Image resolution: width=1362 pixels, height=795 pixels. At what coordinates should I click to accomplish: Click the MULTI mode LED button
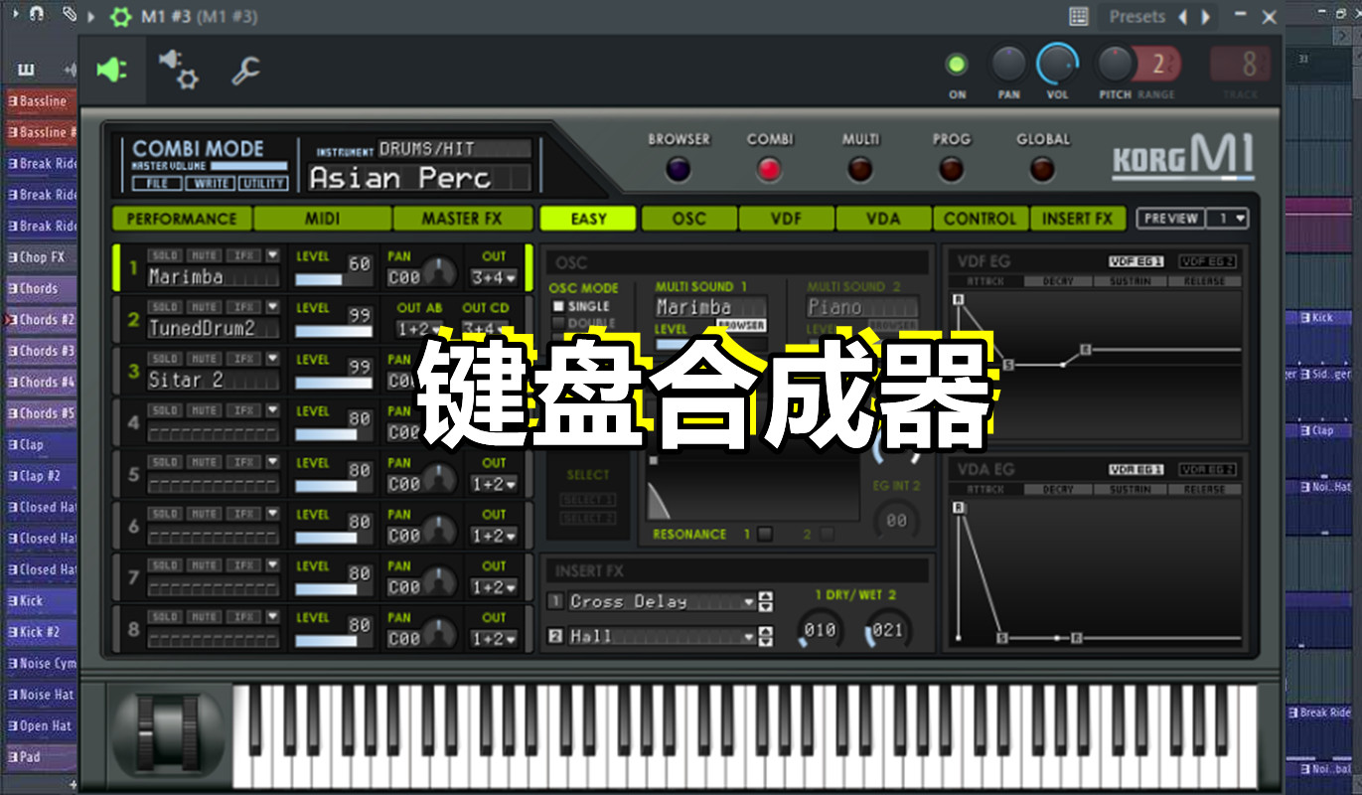click(860, 169)
